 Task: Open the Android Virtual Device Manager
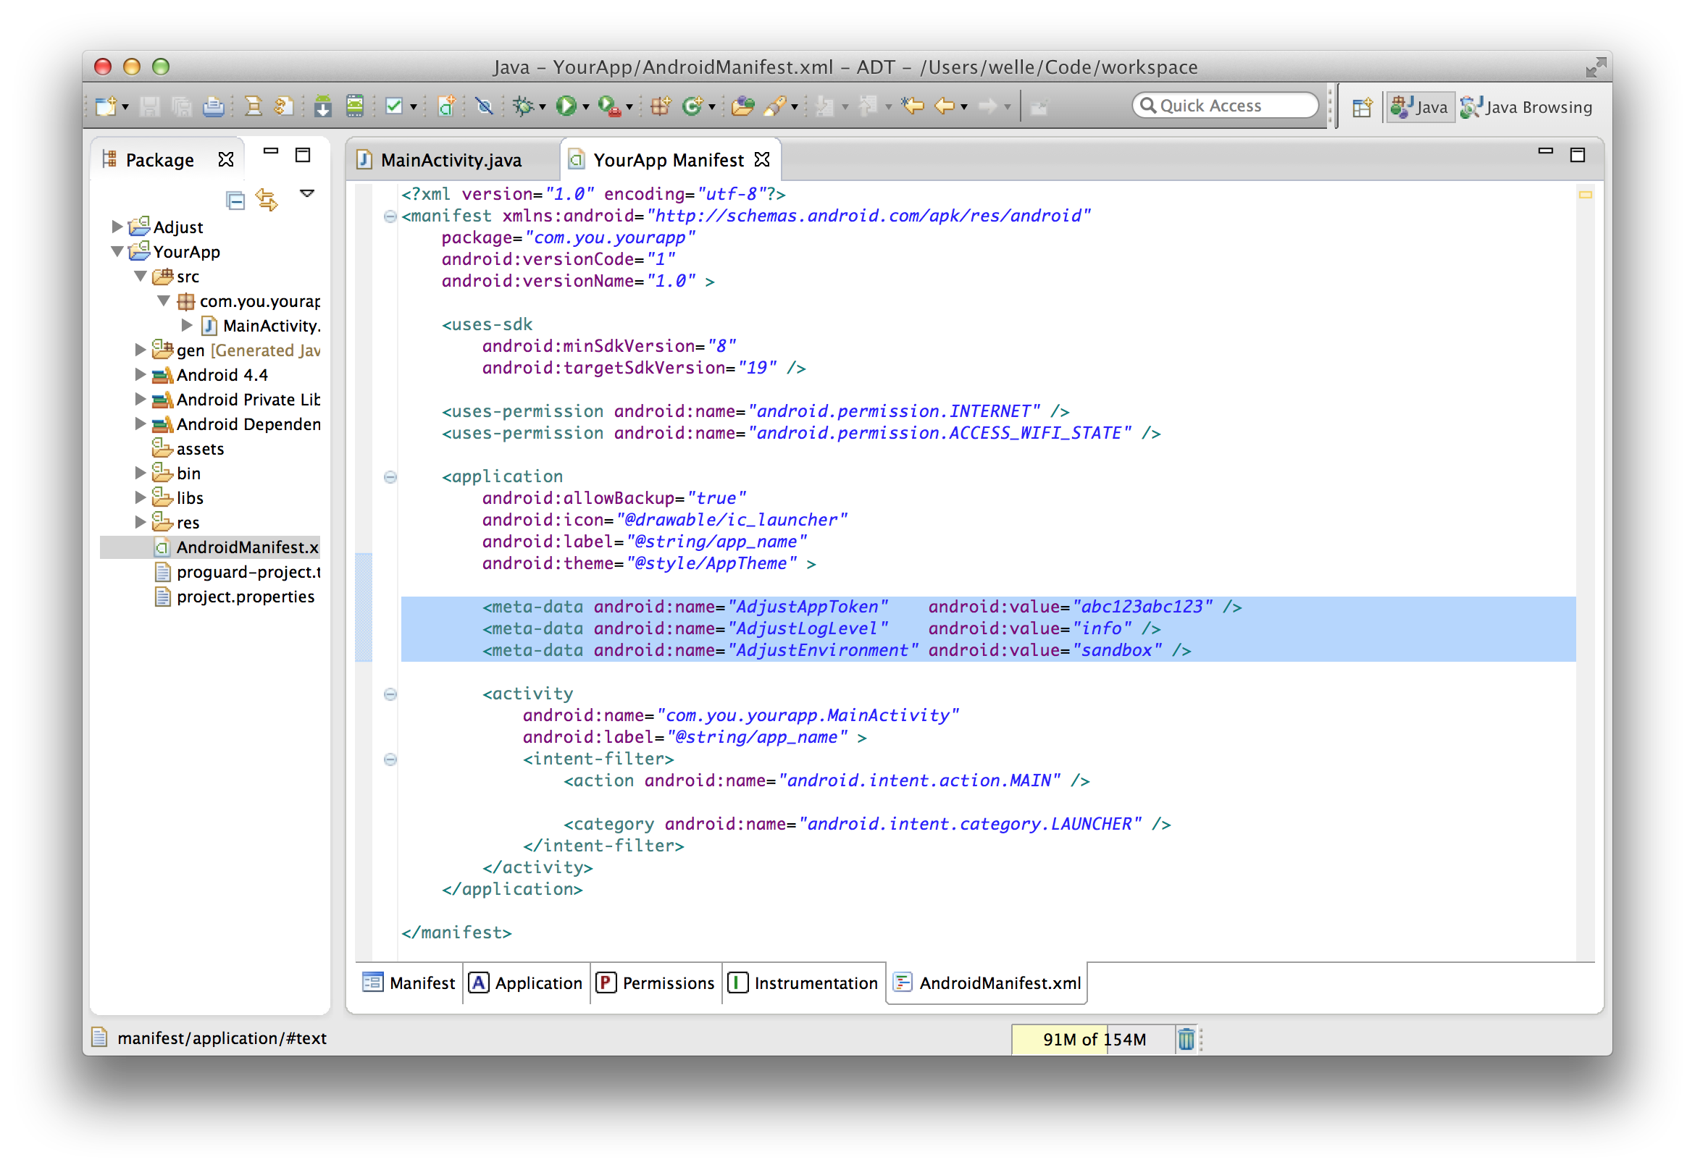pyautogui.click(x=355, y=106)
